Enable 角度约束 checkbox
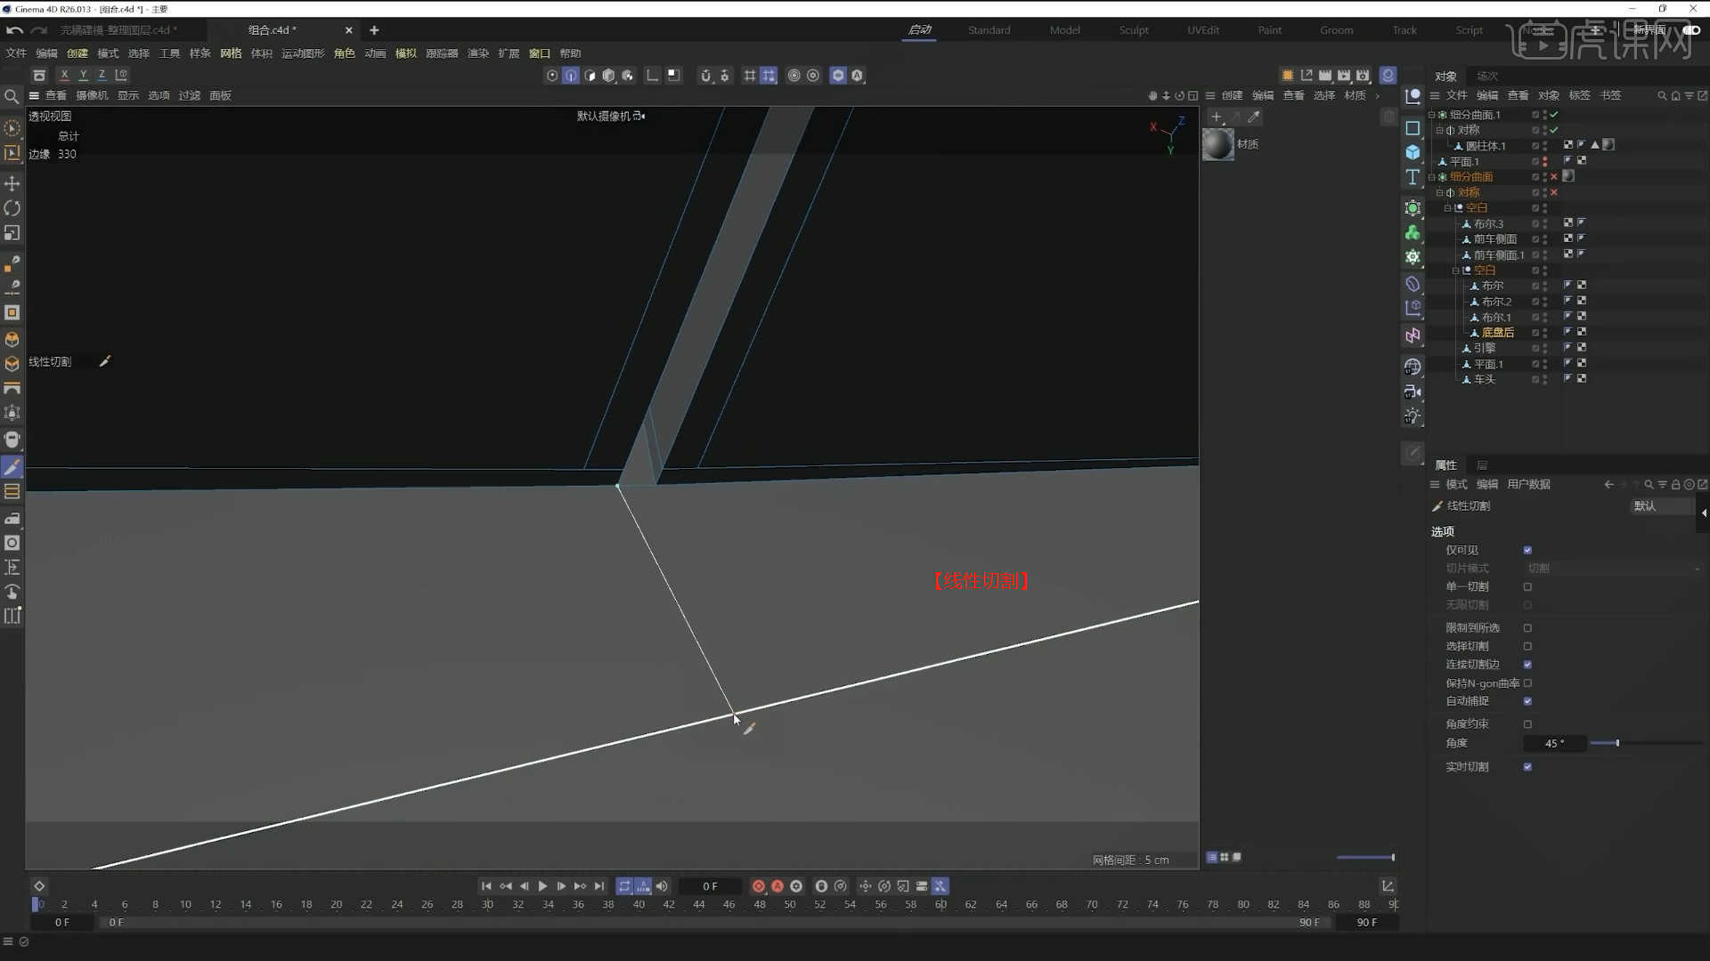This screenshot has height=961, width=1710. 1527,724
